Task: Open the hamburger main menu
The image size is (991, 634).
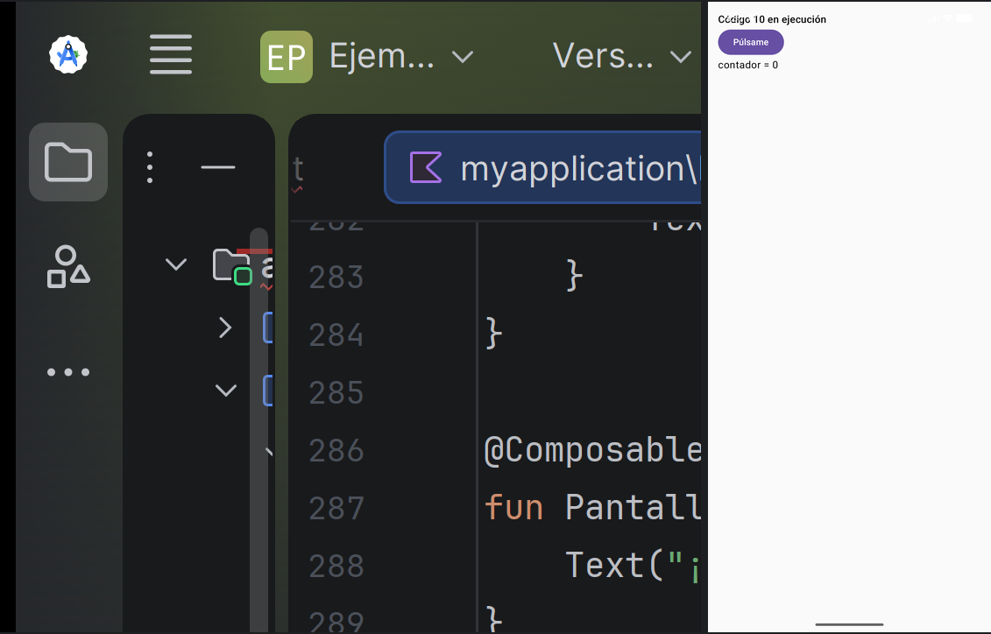Action: pyautogui.click(x=171, y=54)
